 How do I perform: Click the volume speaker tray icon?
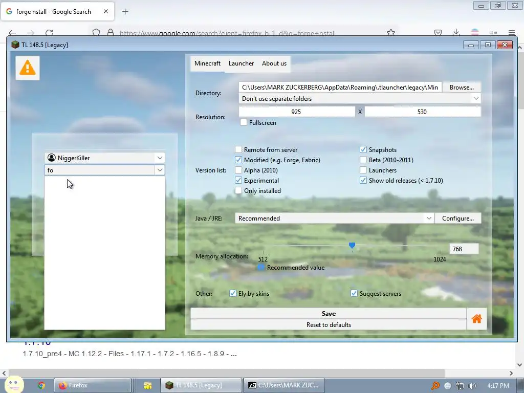(x=472, y=386)
